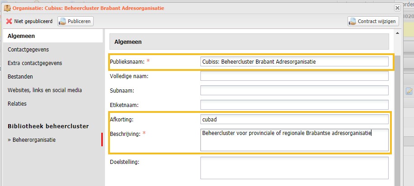Click the Afkorting field containing cubad
This screenshot has height=186, width=414.
[x=295, y=119]
